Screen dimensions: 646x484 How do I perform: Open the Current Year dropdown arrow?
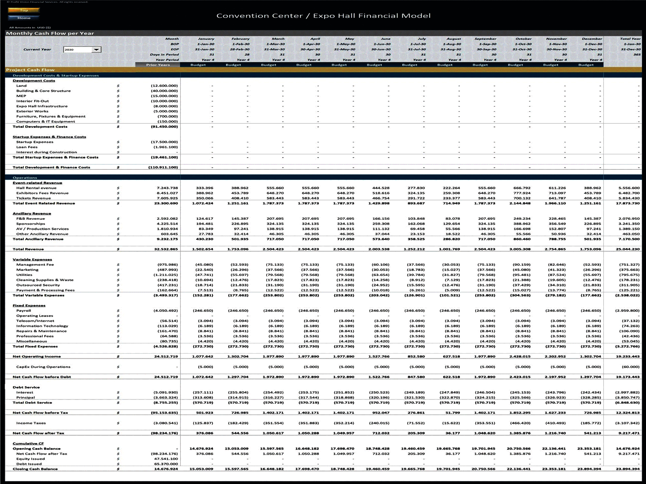point(96,49)
